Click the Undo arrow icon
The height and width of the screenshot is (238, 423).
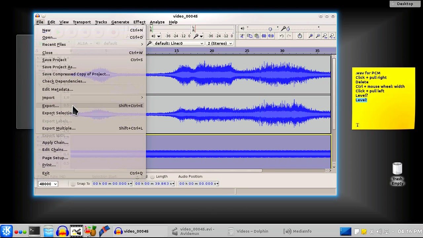(282, 36)
